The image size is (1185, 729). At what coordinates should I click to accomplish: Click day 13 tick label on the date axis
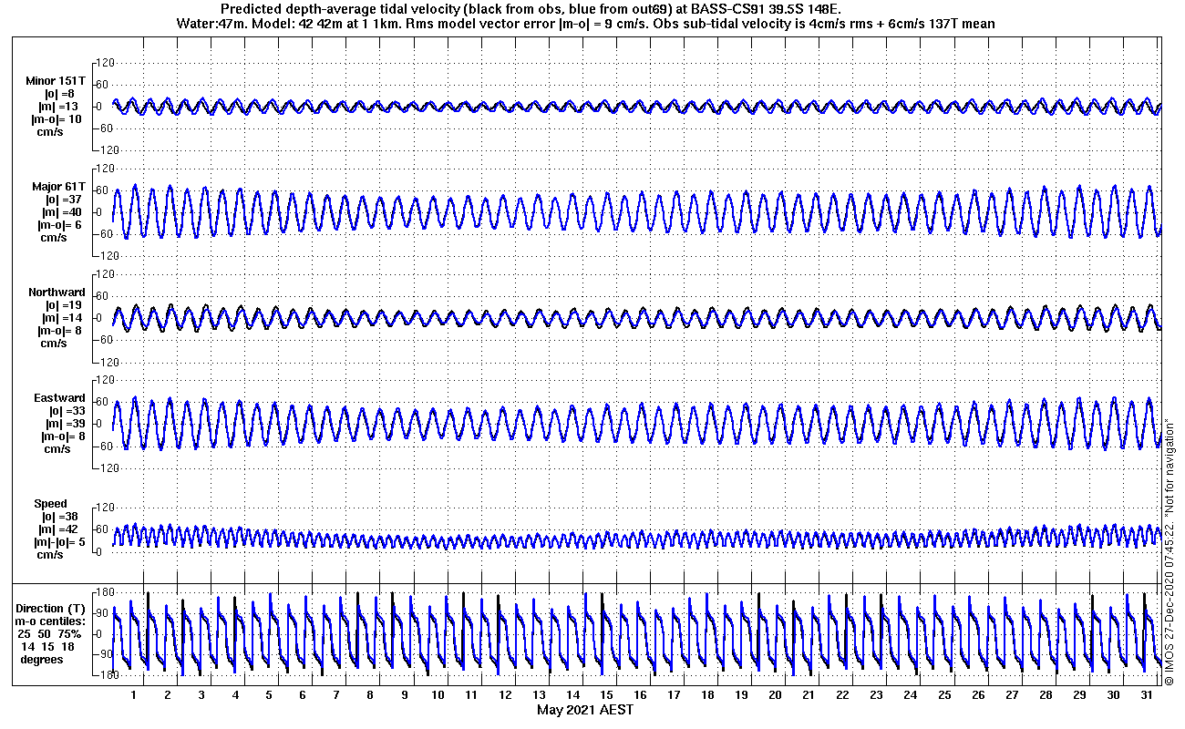click(x=539, y=695)
